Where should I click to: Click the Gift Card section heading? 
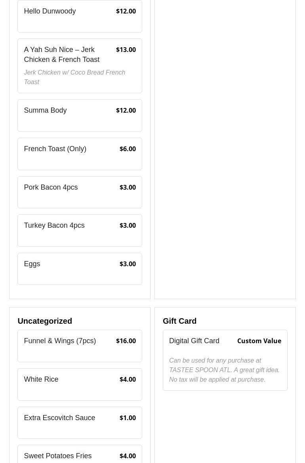[179, 321]
